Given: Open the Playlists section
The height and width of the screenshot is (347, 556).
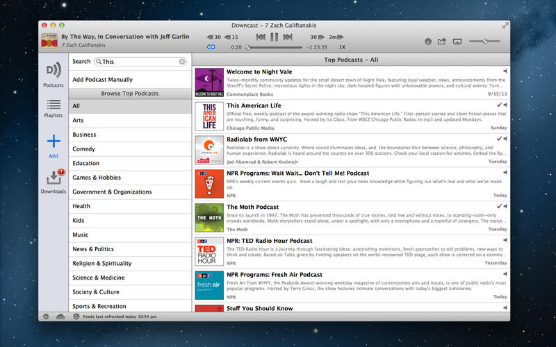Looking at the screenshot, I should click(54, 108).
